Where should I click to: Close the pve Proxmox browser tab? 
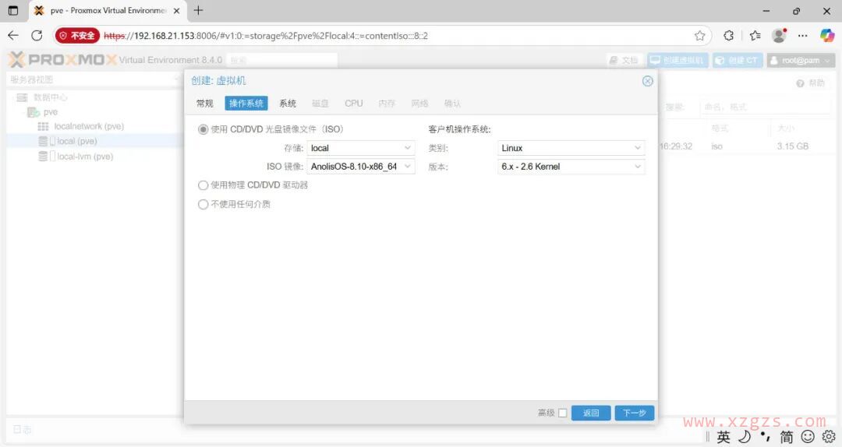click(x=177, y=10)
